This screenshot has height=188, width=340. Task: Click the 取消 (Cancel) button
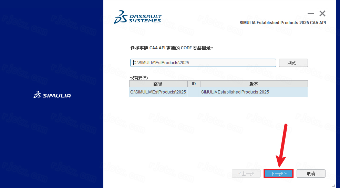[311, 174]
